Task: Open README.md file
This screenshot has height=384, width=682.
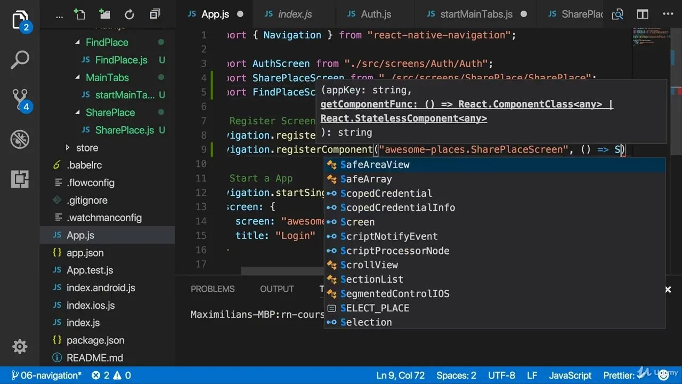Action: (94, 358)
